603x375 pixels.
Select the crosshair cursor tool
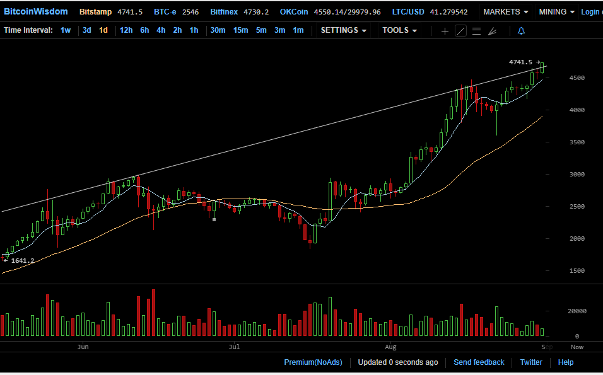point(445,31)
